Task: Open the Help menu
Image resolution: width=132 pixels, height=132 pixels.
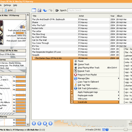Action: [15, 5]
